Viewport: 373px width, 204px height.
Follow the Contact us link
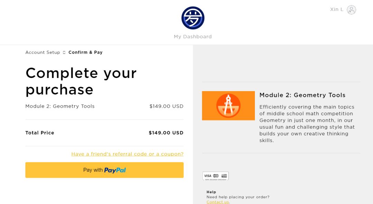(218, 202)
